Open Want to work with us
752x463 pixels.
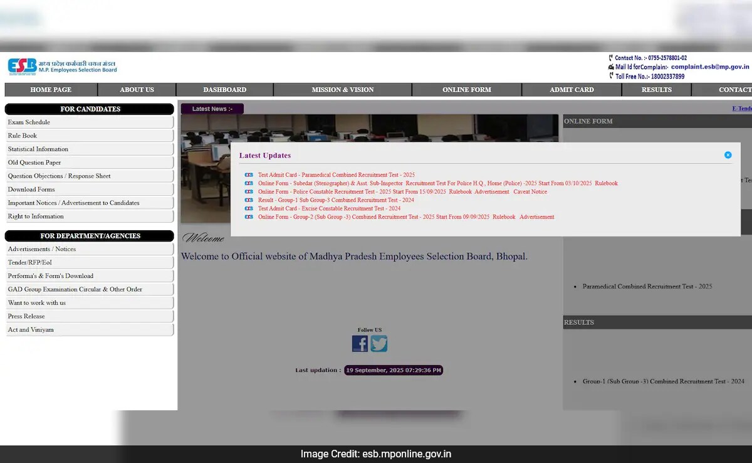[x=90, y=303]
